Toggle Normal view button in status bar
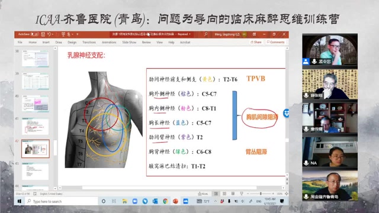Viewport: 379px width, 213px height. point(216,193)
